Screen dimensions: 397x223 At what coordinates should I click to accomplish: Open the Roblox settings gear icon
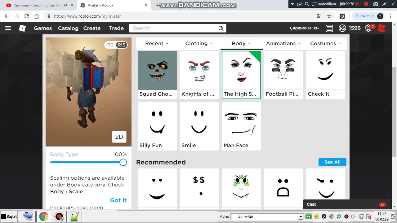click(x=368, y=28)
